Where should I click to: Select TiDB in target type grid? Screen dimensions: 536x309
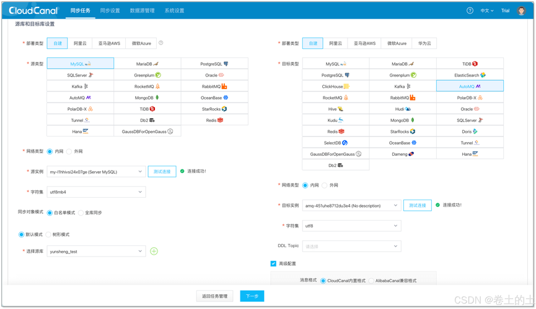click(x=470, y=64)
